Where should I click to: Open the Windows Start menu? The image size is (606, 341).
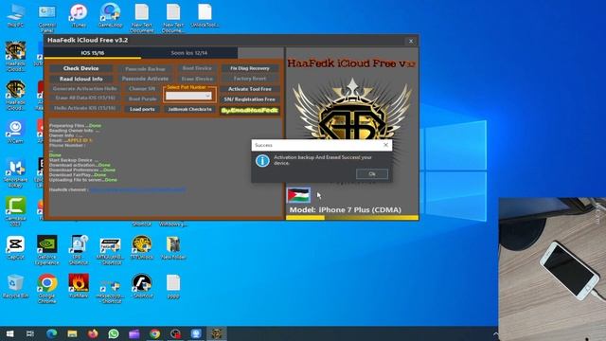click(x=9, y=333)
